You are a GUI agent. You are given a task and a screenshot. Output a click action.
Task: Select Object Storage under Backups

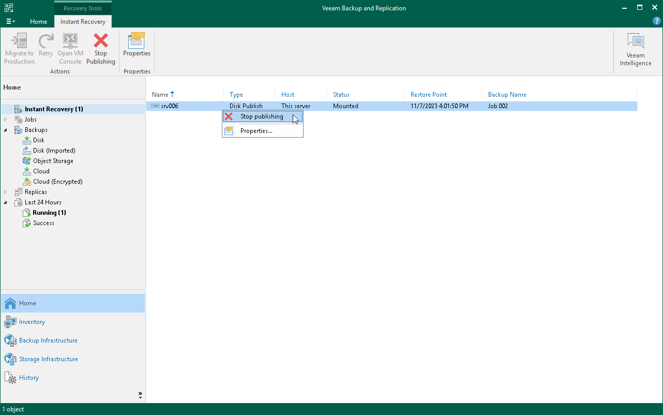point(53,160)
